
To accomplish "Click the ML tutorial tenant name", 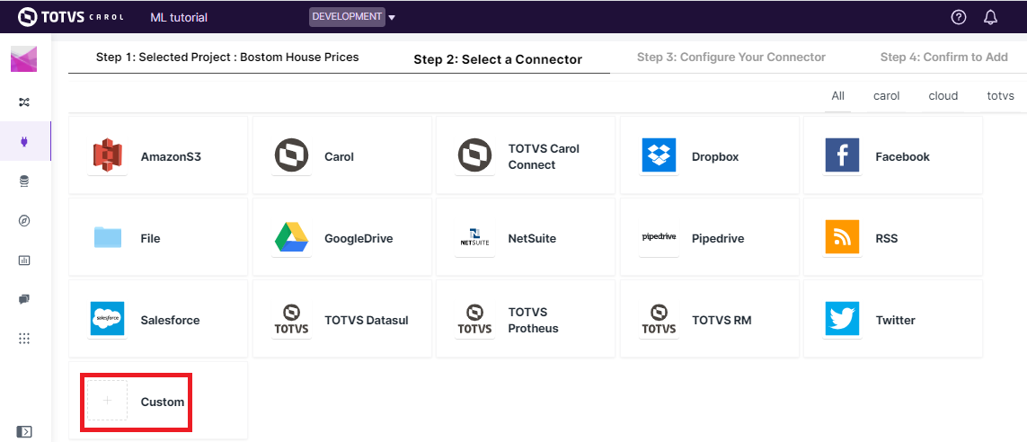I will click(x=179, y=17).
